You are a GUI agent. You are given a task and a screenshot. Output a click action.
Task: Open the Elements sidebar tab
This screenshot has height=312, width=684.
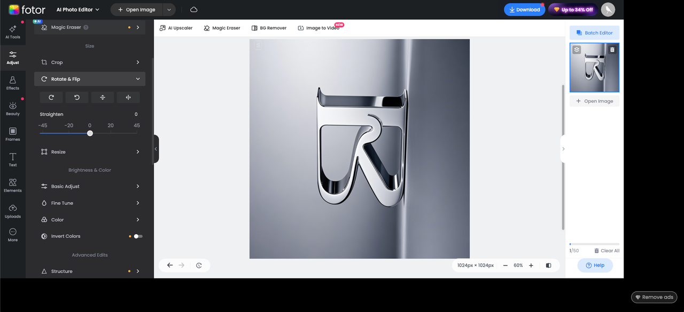point(13,185)
